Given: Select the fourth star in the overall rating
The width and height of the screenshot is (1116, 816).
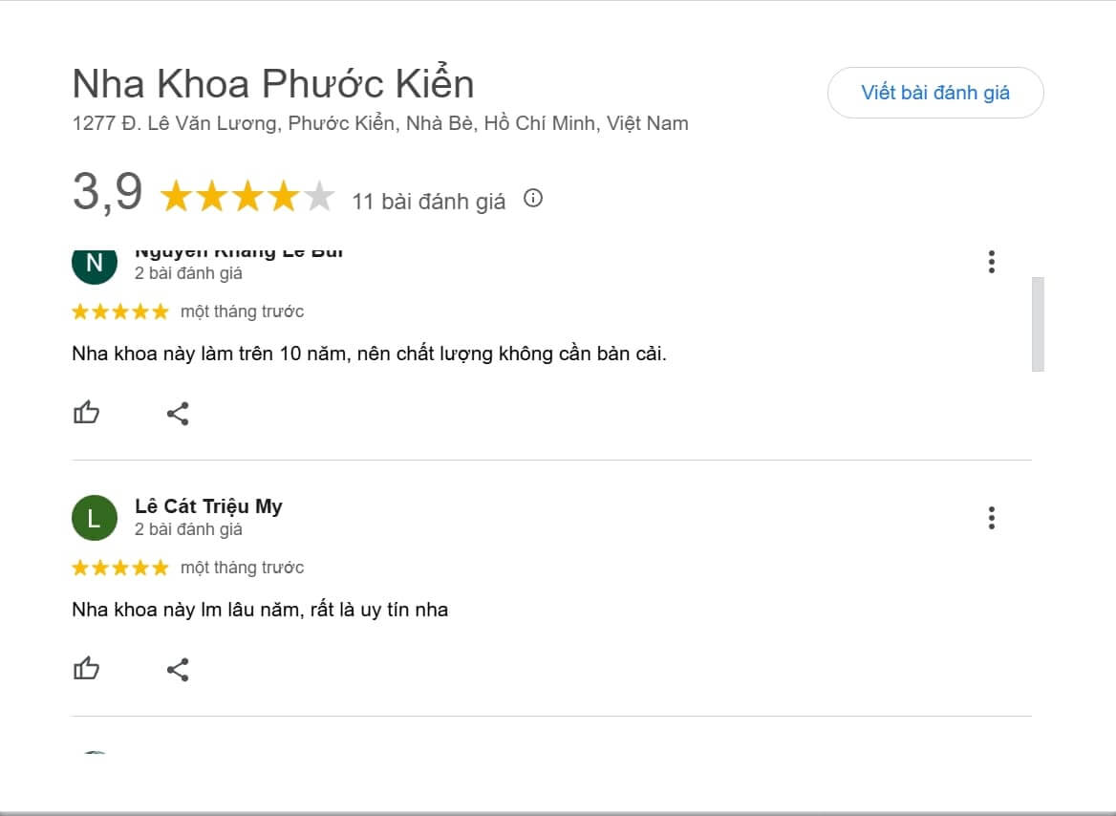Looking at the screenshot, I should 285,197.
